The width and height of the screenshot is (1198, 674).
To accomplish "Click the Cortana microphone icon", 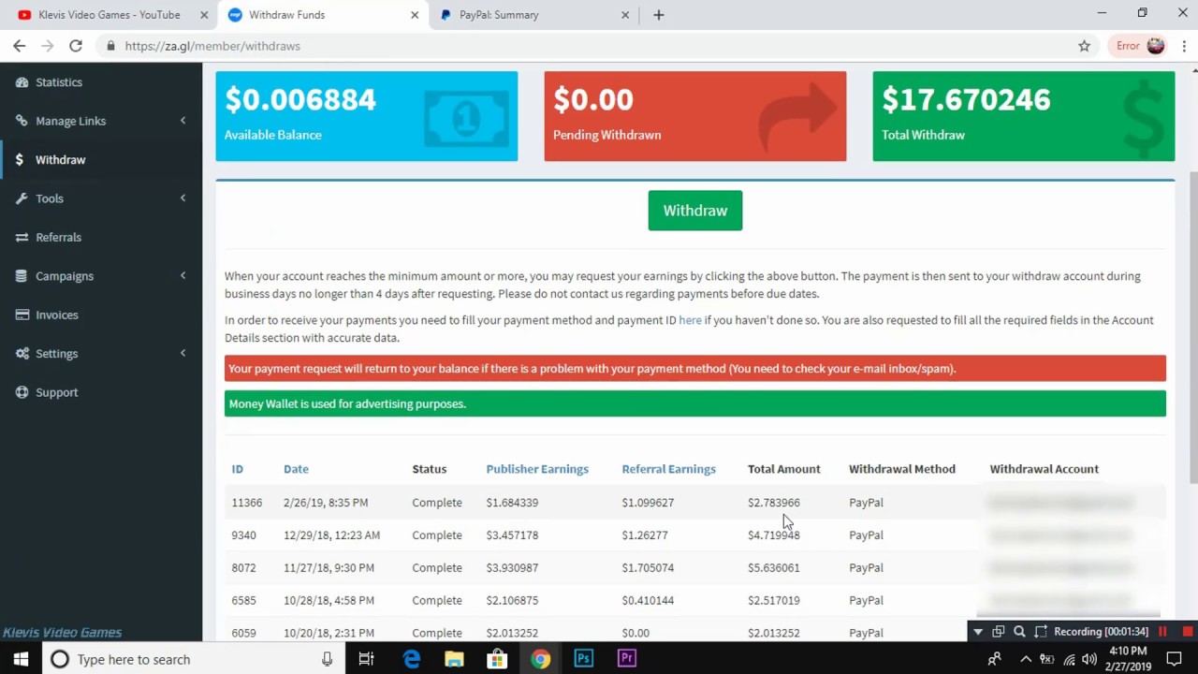I will point(327,659).
